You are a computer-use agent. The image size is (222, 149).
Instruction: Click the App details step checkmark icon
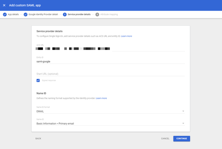pos(5,14)
